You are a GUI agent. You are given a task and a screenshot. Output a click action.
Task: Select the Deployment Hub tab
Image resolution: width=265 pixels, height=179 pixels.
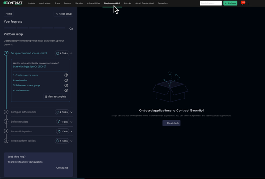pos(112,3)
